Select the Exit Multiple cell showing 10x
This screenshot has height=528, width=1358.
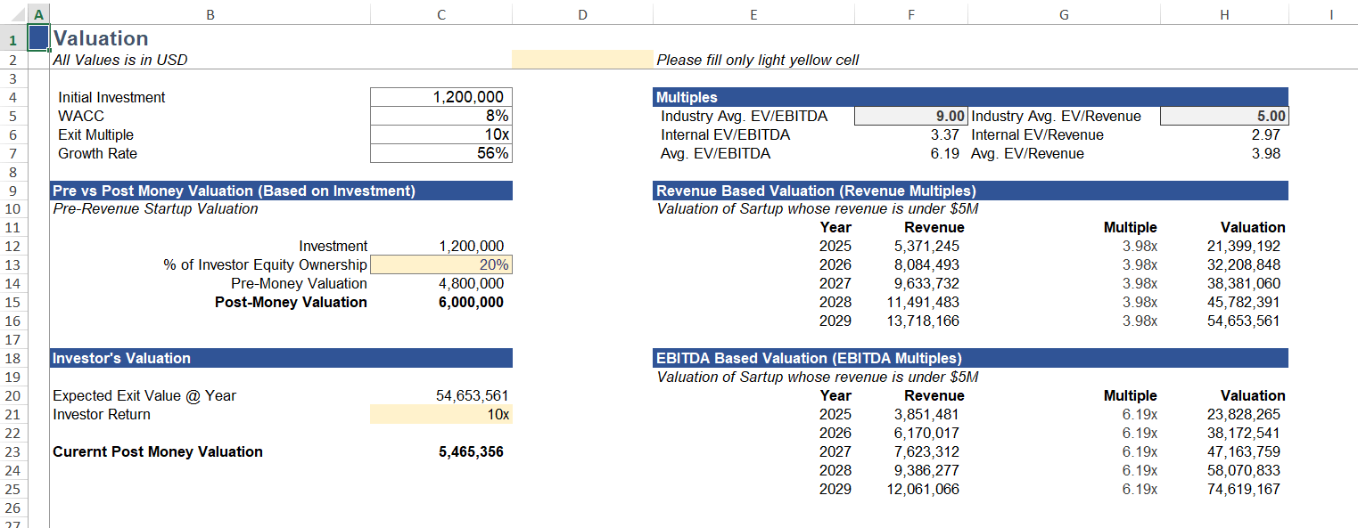[440, 134]
